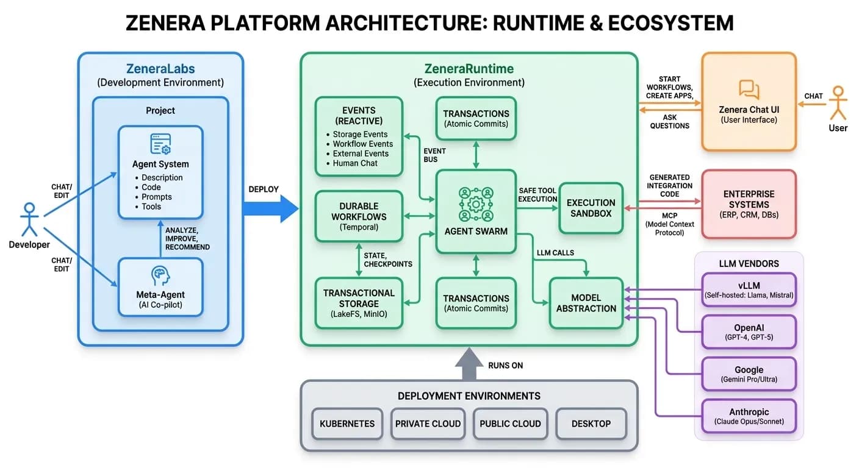Click the 'Meta-Agent' label
Image resolution: width=859 pixels, height=468 pixels.
click(x=160, y=295)
